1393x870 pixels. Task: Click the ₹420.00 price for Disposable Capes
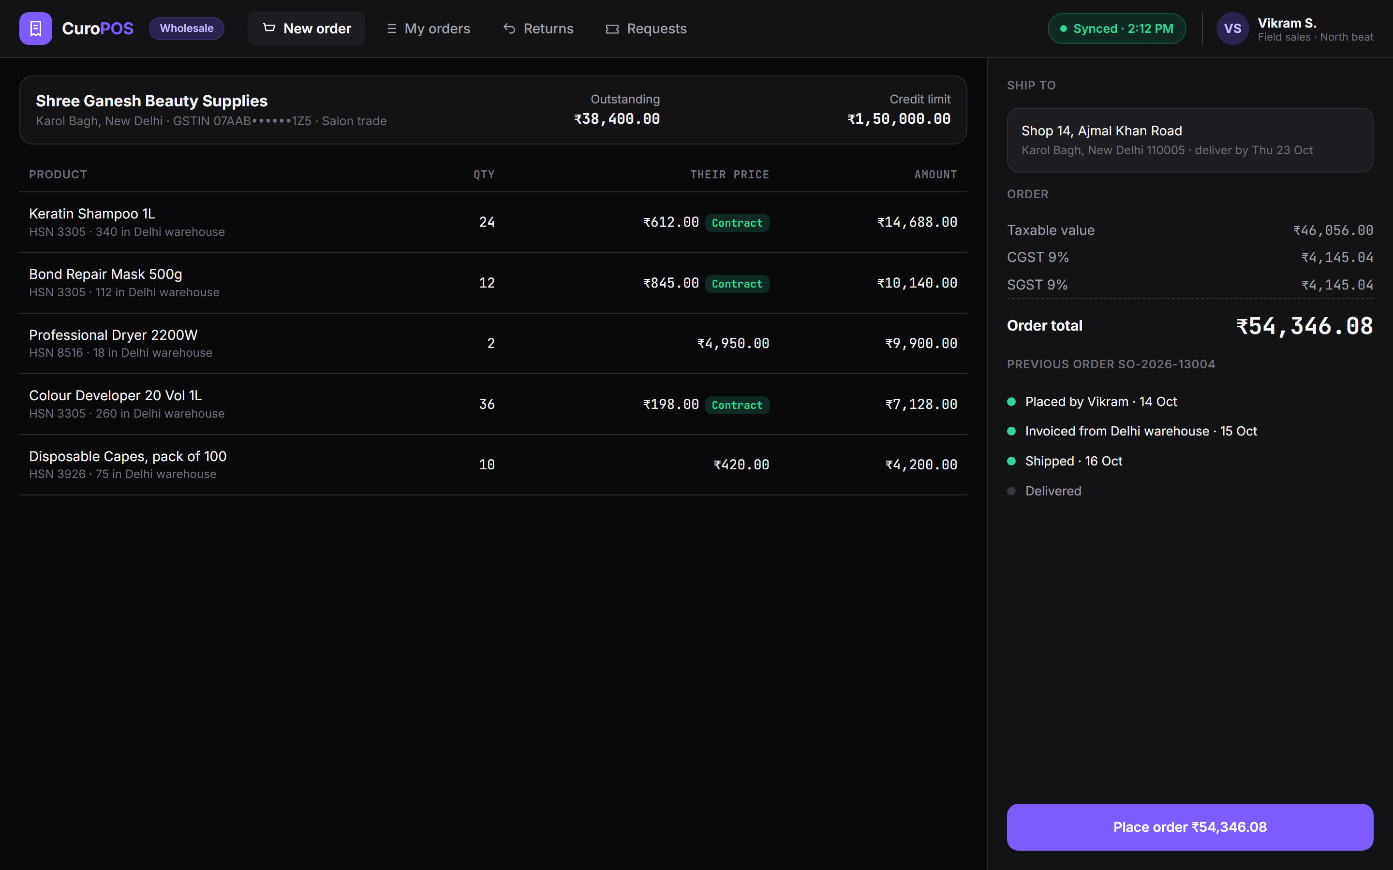(x=741, y=465)
